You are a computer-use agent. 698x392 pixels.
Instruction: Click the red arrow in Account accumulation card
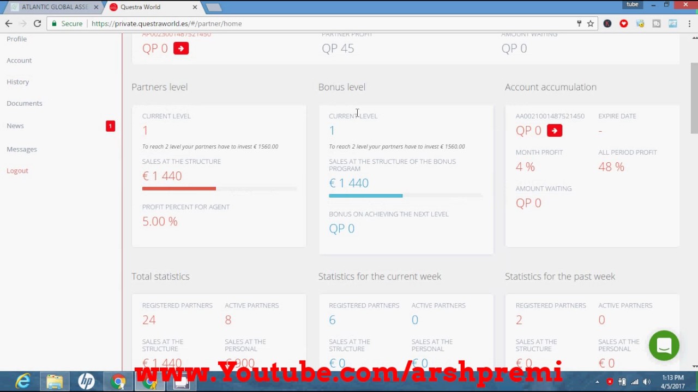click(555, 131)
